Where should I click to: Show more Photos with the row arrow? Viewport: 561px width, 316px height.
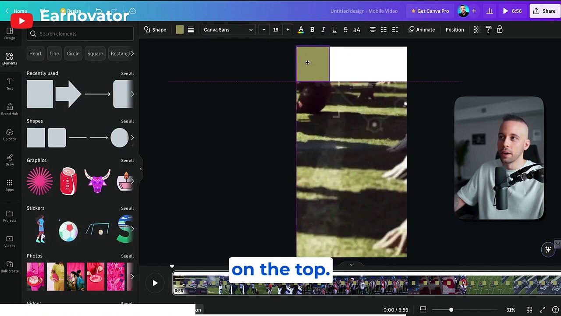tap(132, 276)
